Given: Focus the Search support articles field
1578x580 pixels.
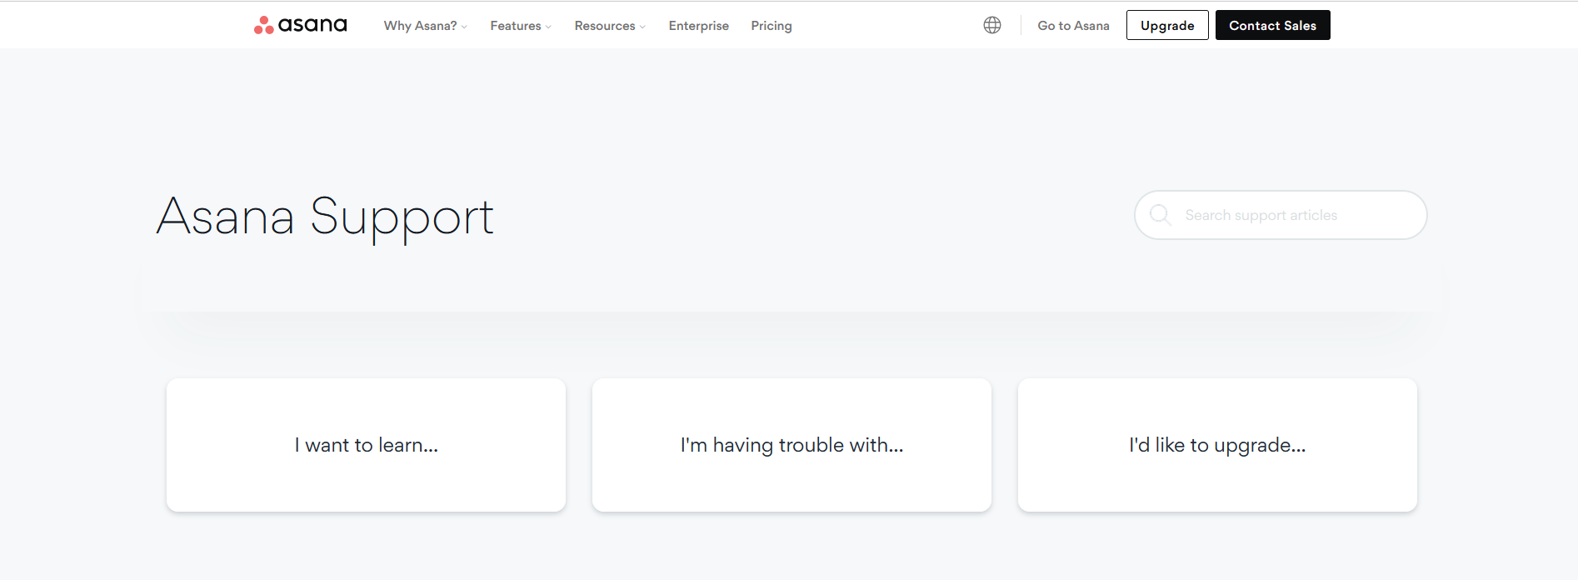Looking at the screenshot, I should (x=1281, y=215).
